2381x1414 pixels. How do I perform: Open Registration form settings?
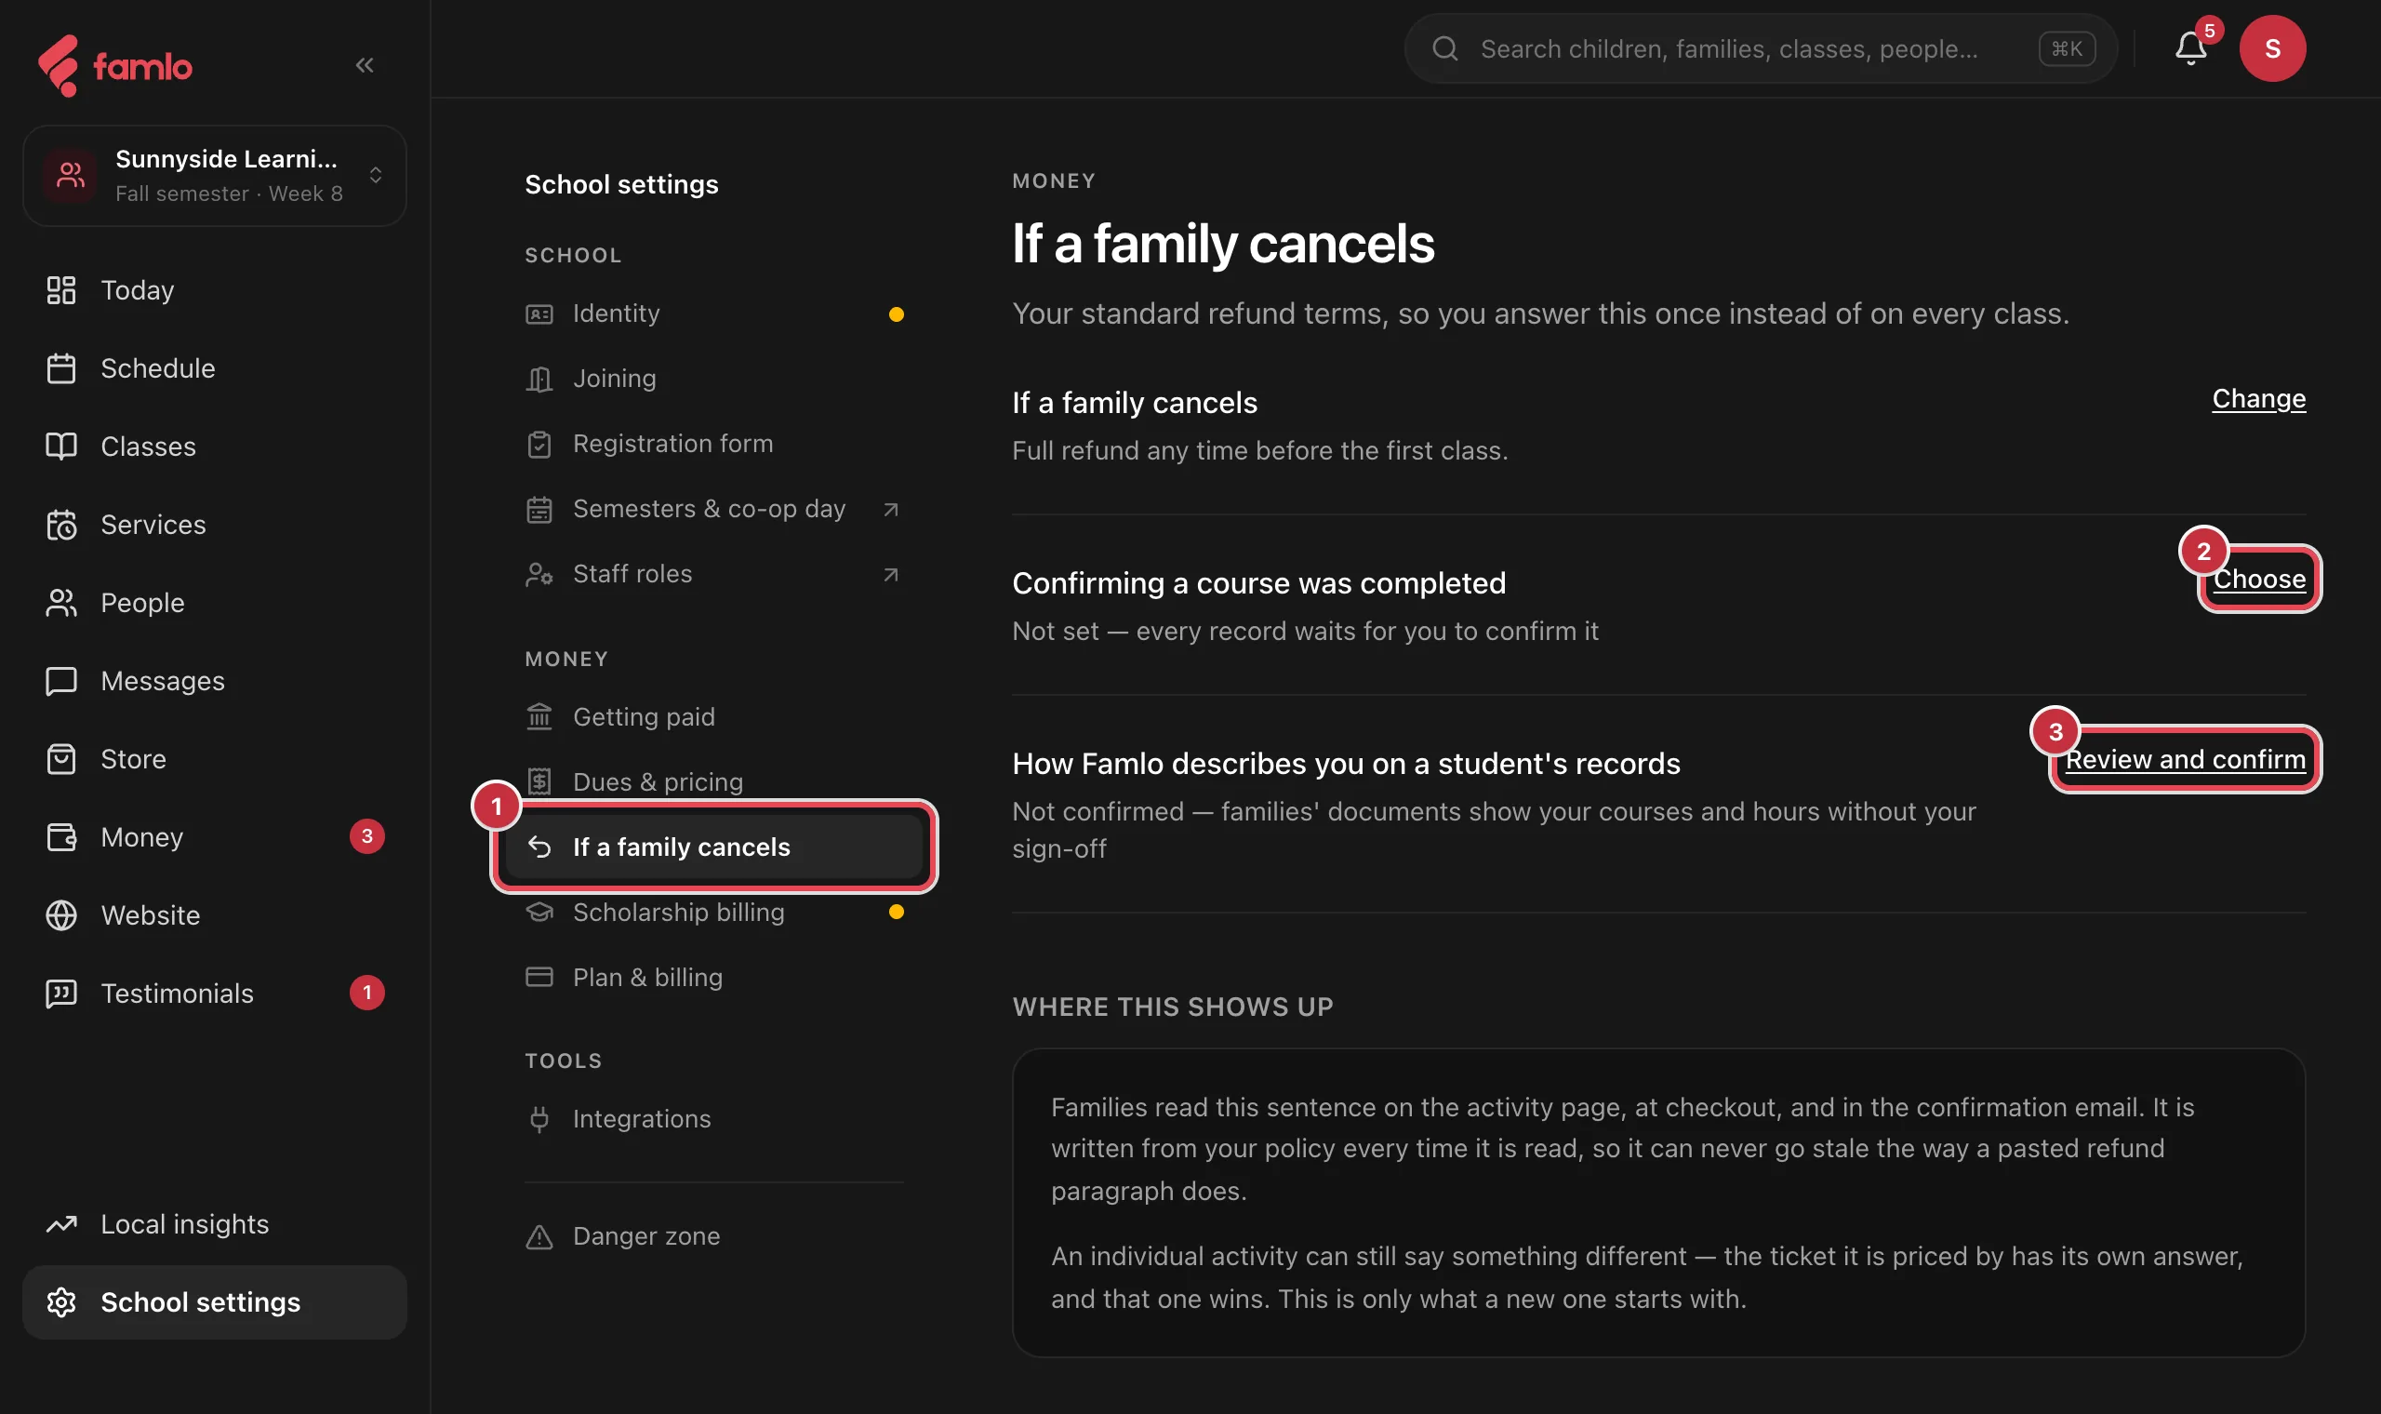pyautogui.click(x=714, y=443)
